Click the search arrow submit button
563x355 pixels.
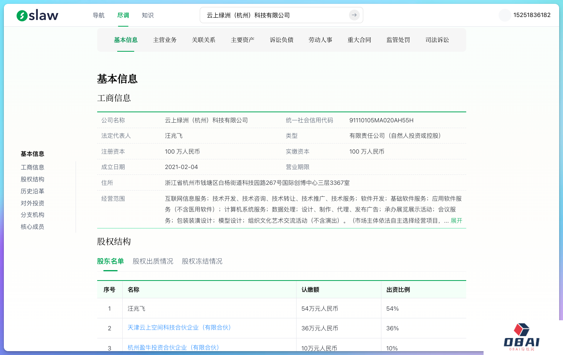pyautogui.click(x=354, y=15)
